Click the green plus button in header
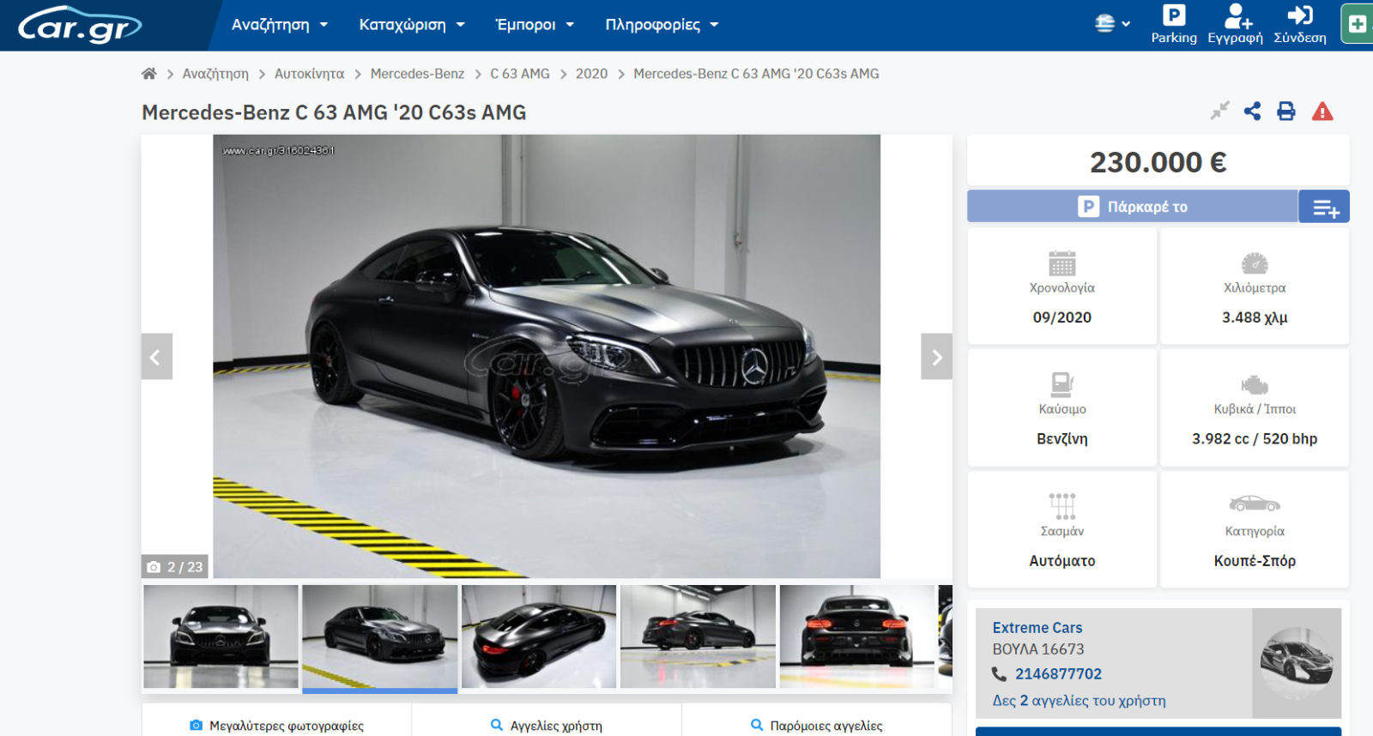 (1358, 24)
